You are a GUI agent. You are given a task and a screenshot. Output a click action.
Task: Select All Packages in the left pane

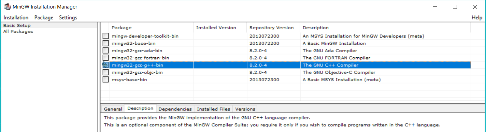tap(18, 31)
